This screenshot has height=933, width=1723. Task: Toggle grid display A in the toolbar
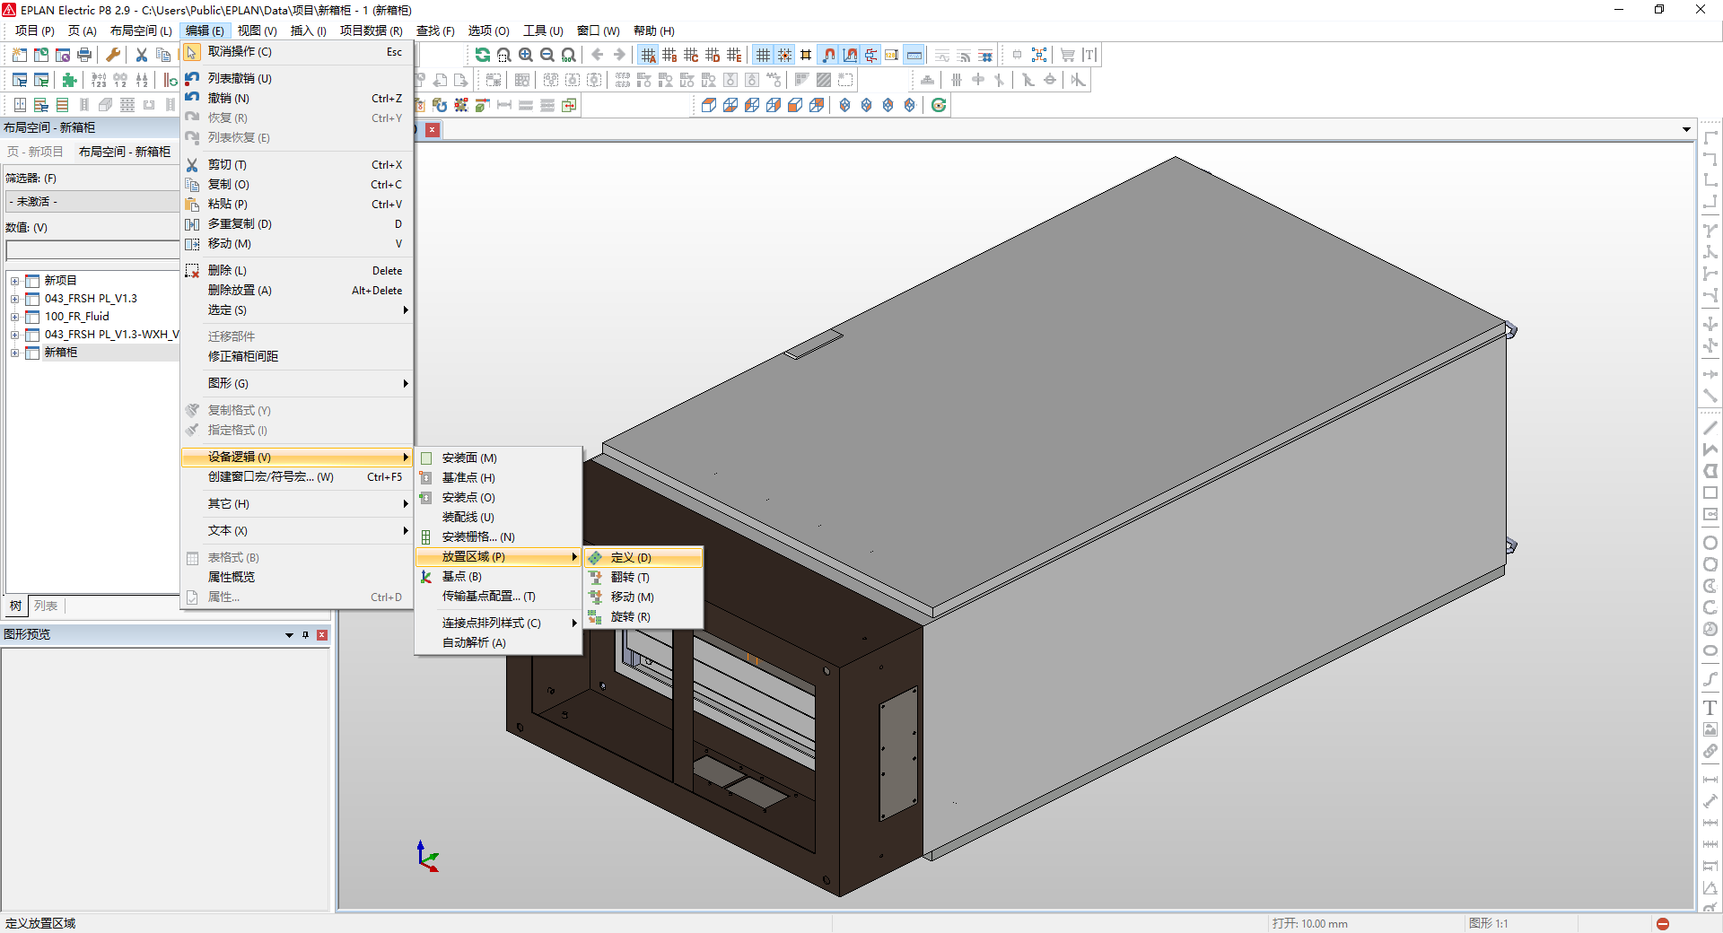(x=649, y=55)
